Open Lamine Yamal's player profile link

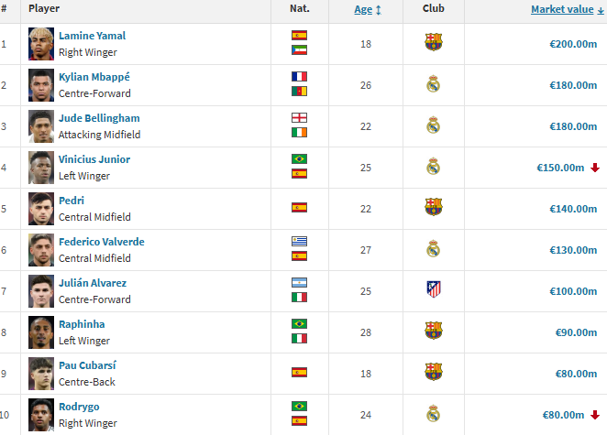(93, 36)
